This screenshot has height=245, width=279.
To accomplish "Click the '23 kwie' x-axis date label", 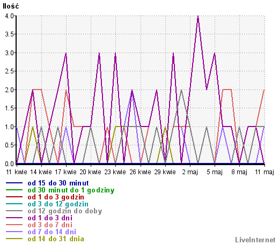I will (x=115, y=172).
